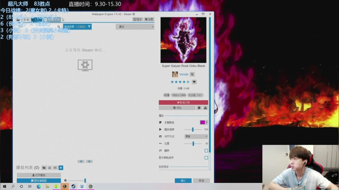
Task: Confirm with the blue 确认 button
Action: coord(183,181)
